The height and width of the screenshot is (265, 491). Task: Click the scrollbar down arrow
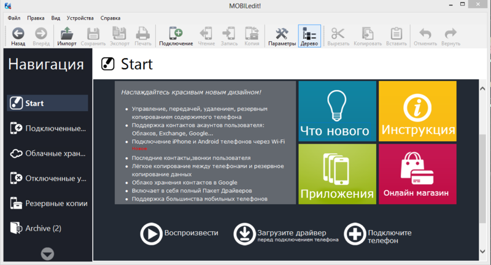pos(482,252)
